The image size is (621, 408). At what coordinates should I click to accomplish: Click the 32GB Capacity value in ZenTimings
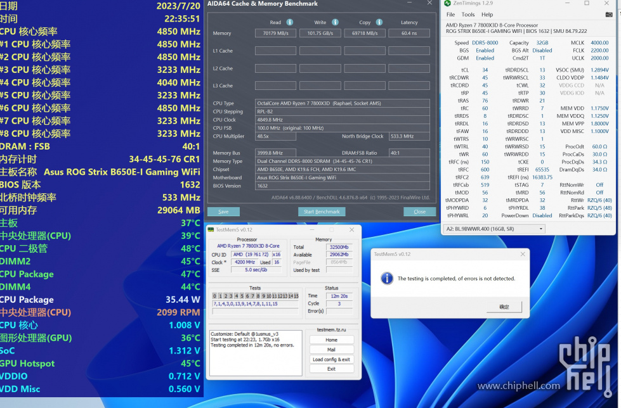point(542,42)
